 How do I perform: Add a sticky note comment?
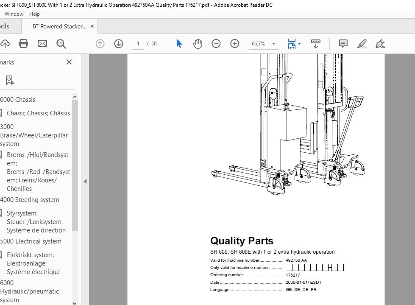[343, 44]
